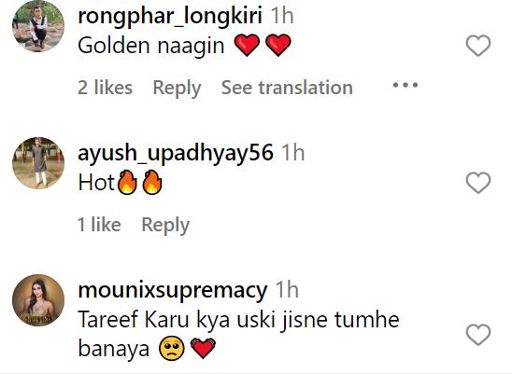
Task: Select the 1h timestamp next to mounixsupremacy
Action: (x=288, y=290)
